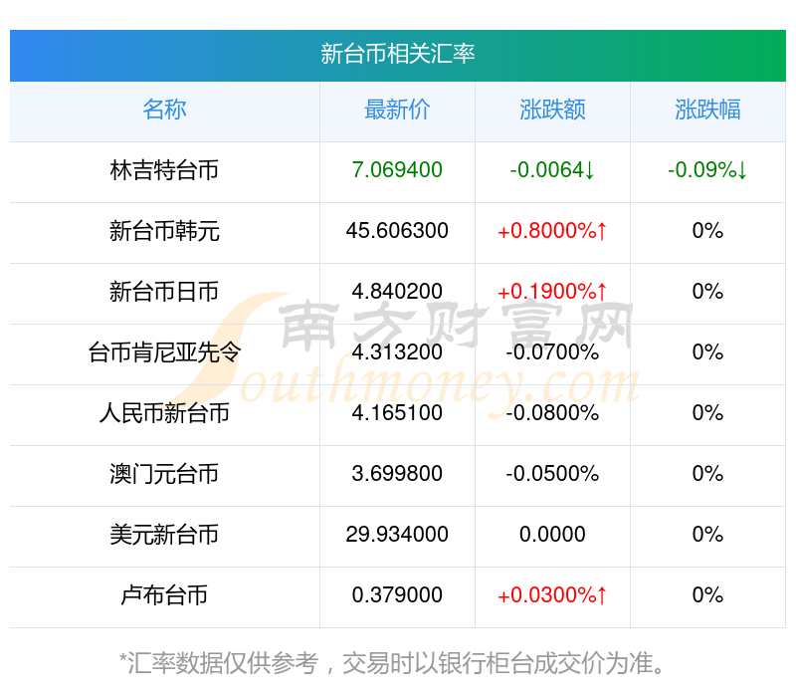
Task: Click the 0% cell in 美元新台币 row
Action: coord(707,535)
